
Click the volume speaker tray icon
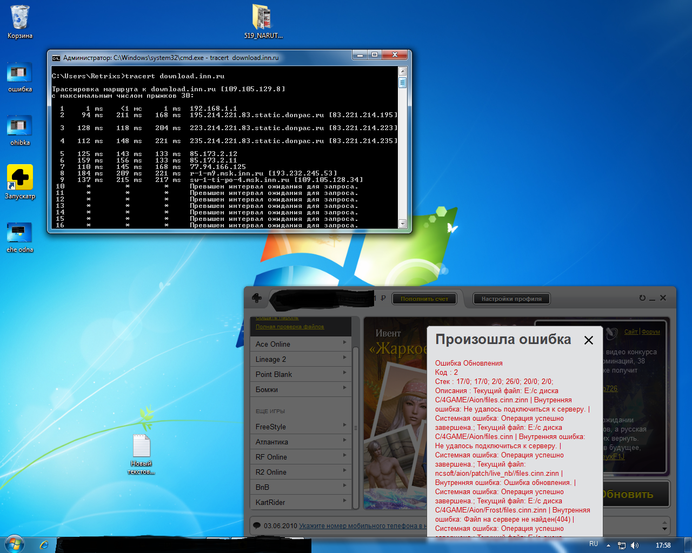(x=635, y=545)
